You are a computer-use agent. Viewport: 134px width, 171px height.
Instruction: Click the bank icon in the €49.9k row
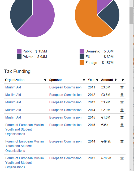pos(122,141)
